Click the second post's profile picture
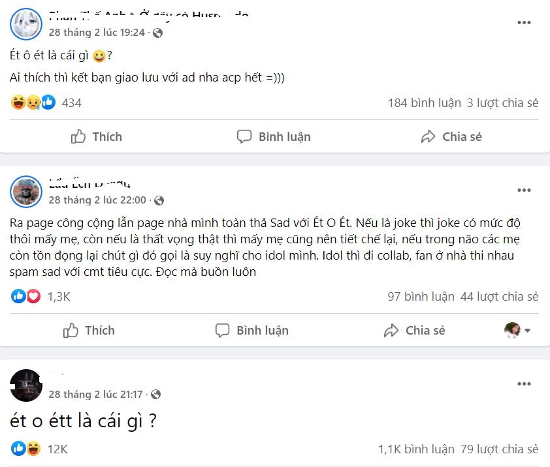The height and width of the screenshot is (467, 550). [26, 192]
